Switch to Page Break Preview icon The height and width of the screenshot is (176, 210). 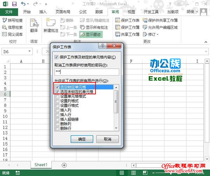coord(145,172)
